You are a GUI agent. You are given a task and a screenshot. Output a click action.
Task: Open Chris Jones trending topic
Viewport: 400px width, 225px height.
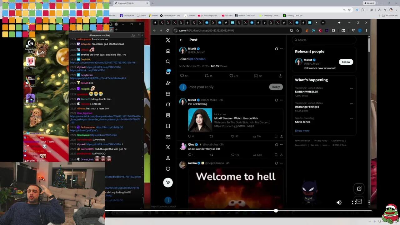(x=302, y=122)
